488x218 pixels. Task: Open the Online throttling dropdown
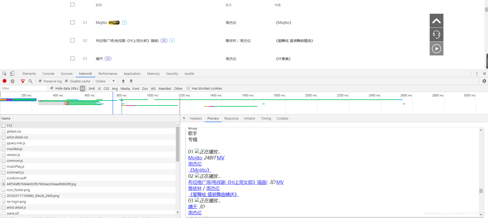pyautogui.click(x=105, y=81)
